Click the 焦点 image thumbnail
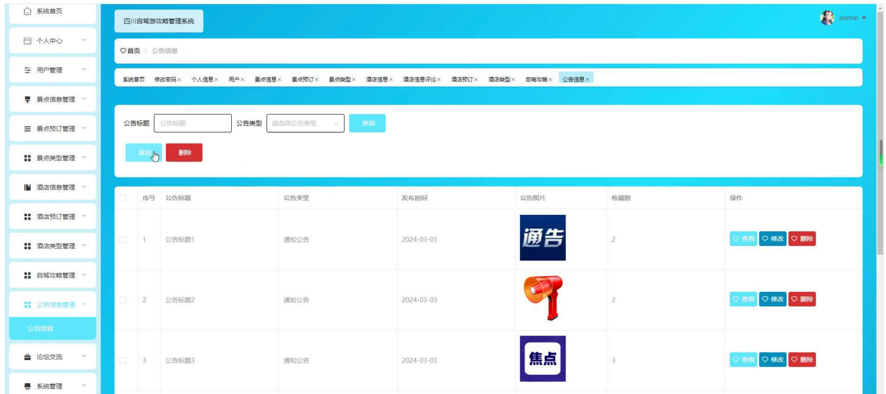 (x=543, y=359)
